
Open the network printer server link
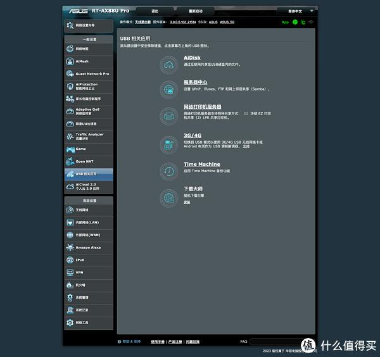[x=203, y=107]
